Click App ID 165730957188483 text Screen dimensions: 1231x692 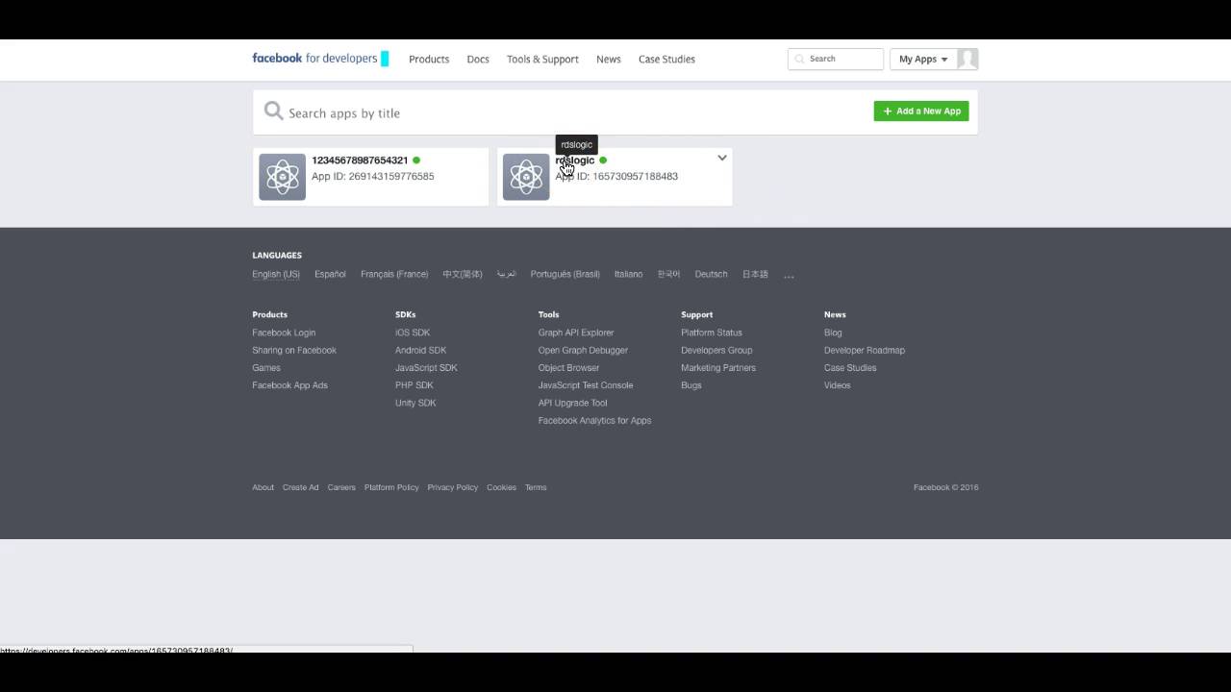tap(616, 177)
